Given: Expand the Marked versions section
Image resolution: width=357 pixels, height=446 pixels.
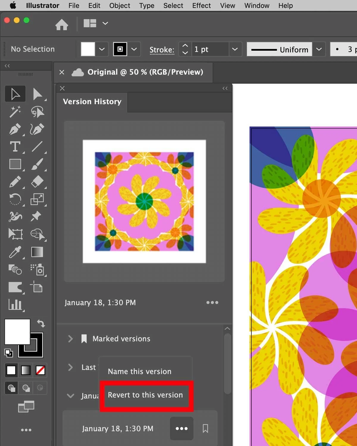Looking at the screenshot, I should pos(71,339).
